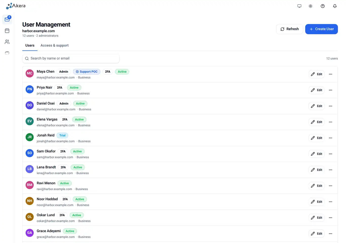Click the hand icon in the sidebar
346x243 pixels.
point(7,53)
